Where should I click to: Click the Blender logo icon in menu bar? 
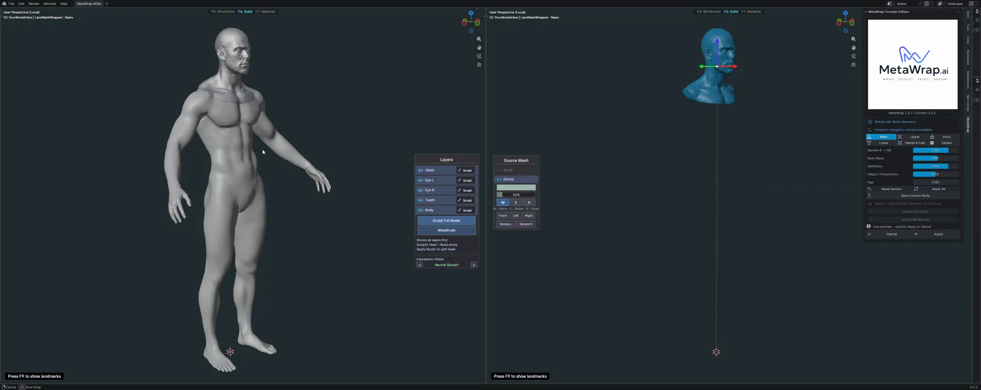[x=4, y=4]
